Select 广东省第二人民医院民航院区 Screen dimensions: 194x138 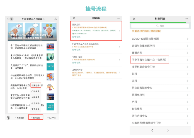[x=96, y=47]
